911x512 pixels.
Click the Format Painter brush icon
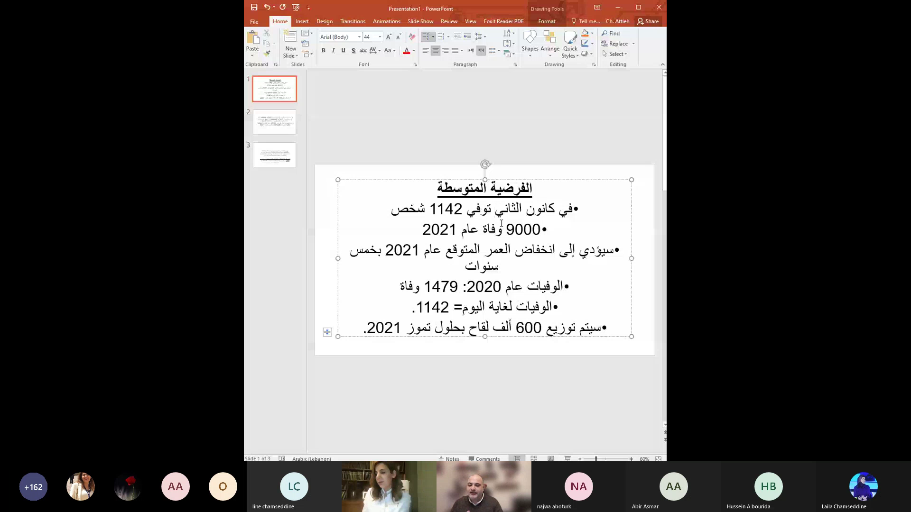pyautogui.click(x=267, y=54)
